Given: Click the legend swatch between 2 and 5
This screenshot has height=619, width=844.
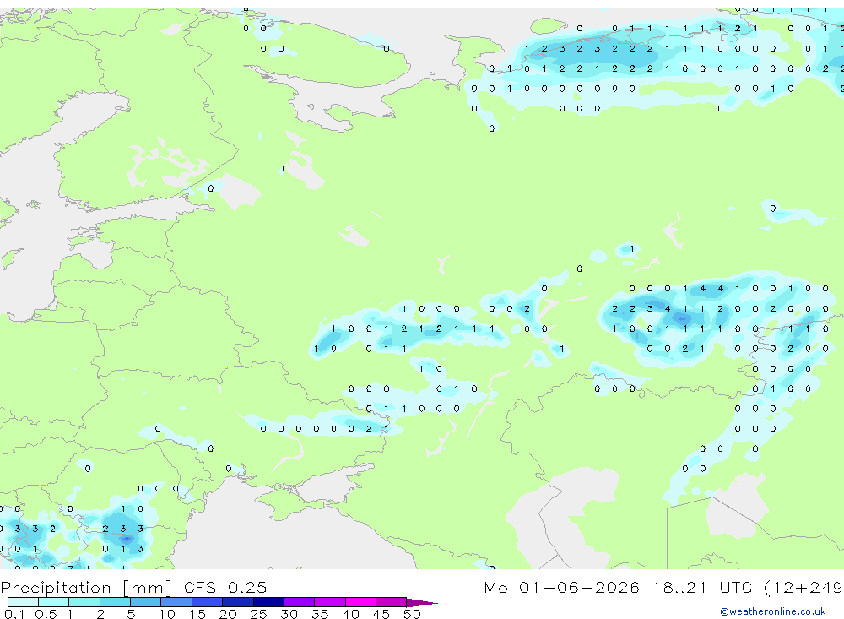Looking at the screenshot, I should point(115,602).
